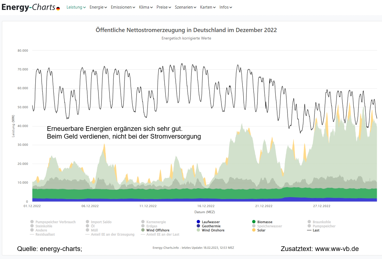Image resolution: width=382 pixels, height=259 pixels.
Task: Click the Energy-Charts logo
Action: click(28, 7)
